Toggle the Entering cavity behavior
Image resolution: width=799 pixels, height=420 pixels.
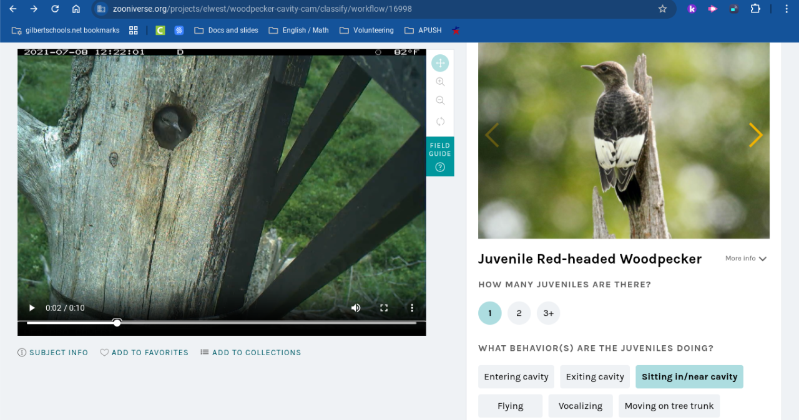click(x=516, y=376)
